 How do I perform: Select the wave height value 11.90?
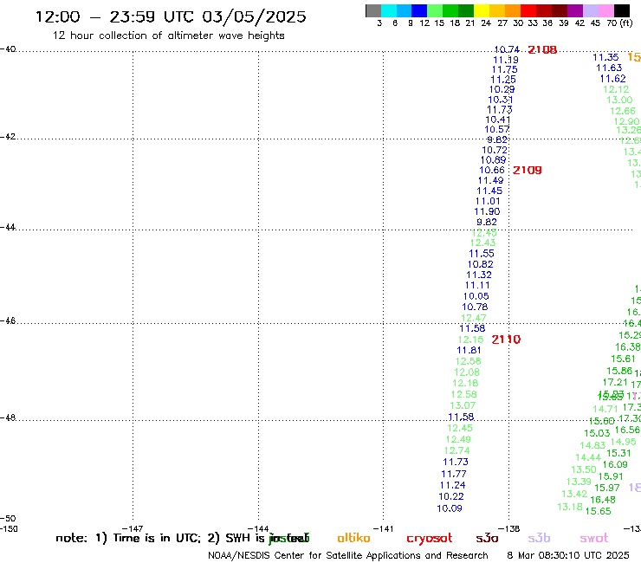[x=487, y=212]
